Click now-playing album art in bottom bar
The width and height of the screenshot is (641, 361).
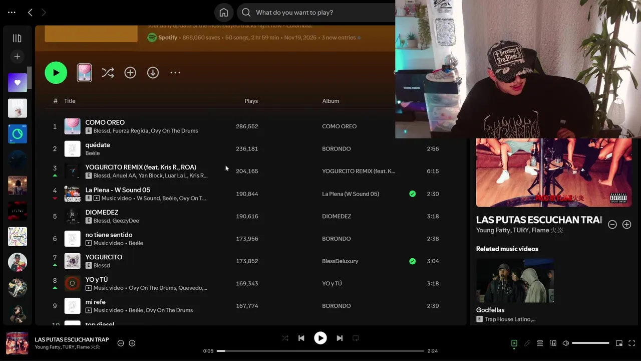(17, 343)
